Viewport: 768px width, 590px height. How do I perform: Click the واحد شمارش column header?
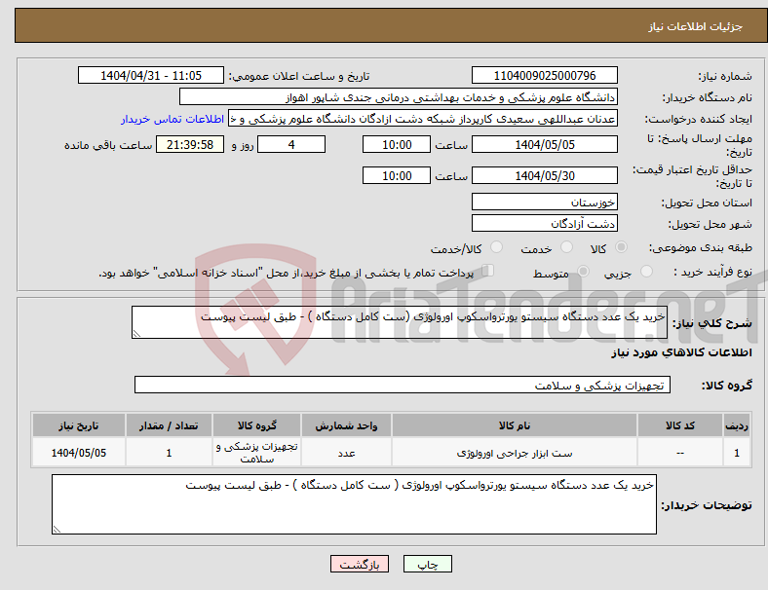tap(346, 425)
